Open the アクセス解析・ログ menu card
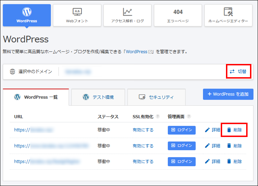Viewport: 258px width, 186px height. 127,15
